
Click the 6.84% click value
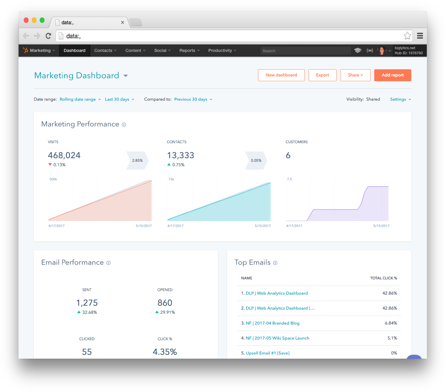coord(391,323)
